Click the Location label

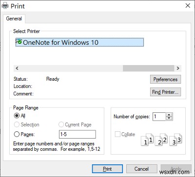pyautogui.click(x=23, y=86)
